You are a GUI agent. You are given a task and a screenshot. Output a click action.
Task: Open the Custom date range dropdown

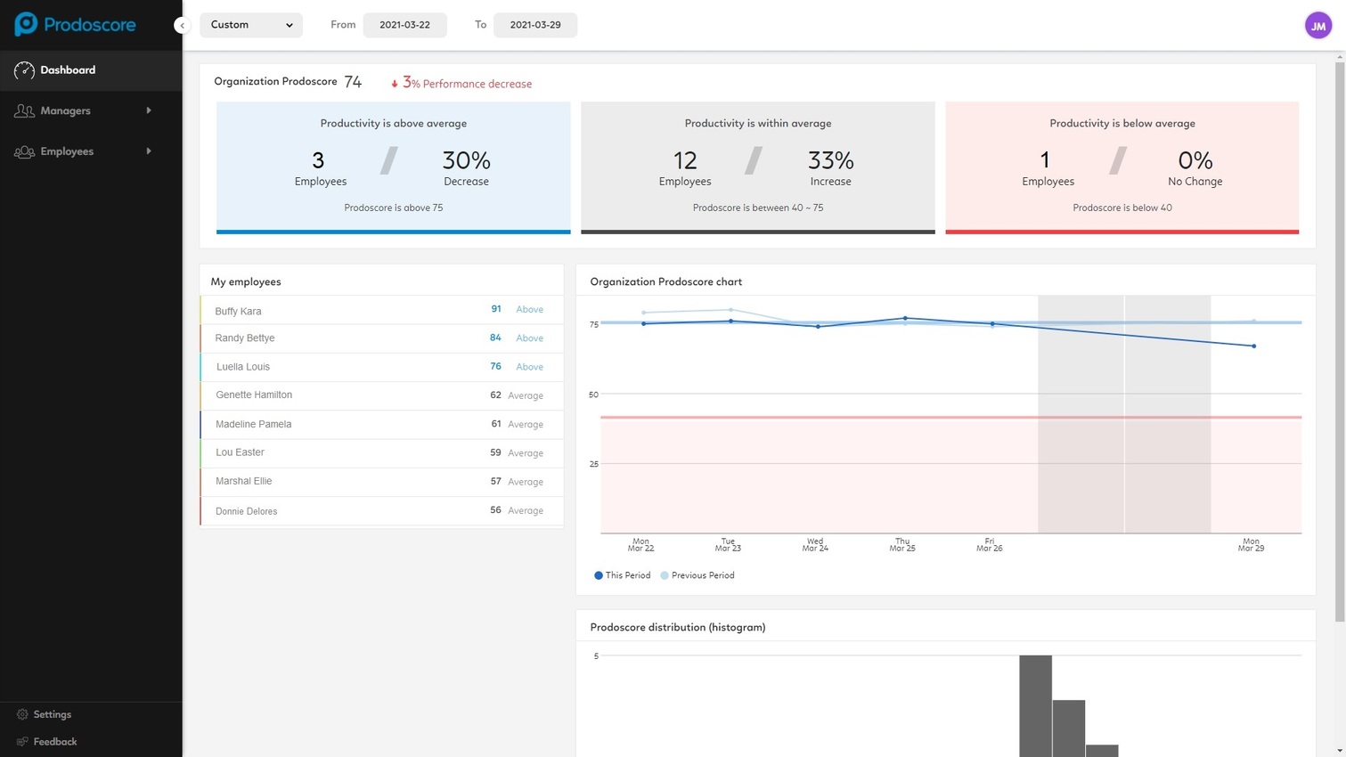click(x=251, y=25)
